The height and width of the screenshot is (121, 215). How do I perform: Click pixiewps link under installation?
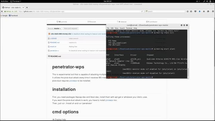point(109,100)
